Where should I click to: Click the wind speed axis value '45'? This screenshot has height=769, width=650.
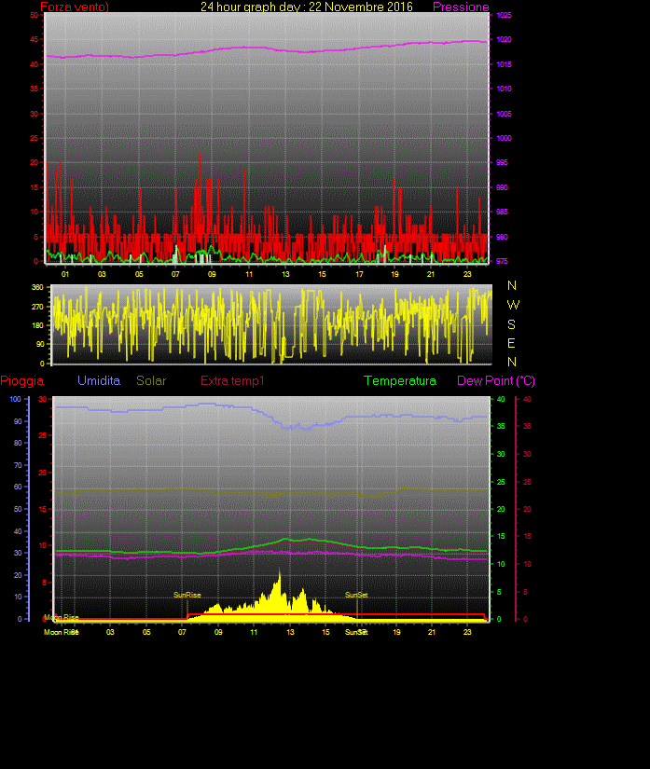pyautogui.click(x=34, y=39)
